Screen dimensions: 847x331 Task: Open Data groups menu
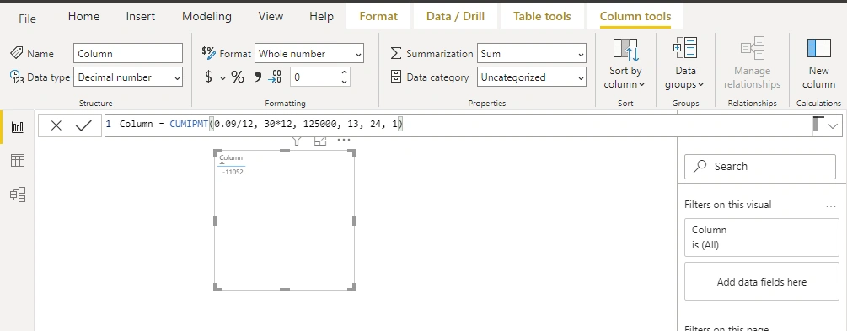pos(685,64)
